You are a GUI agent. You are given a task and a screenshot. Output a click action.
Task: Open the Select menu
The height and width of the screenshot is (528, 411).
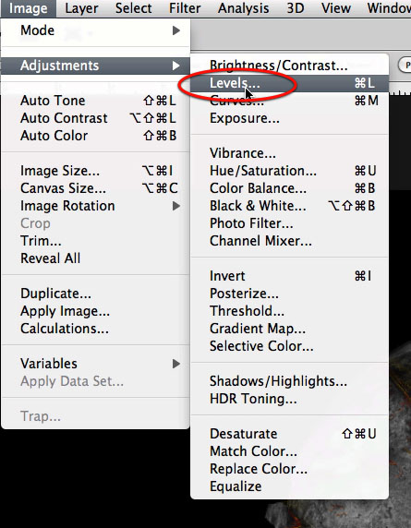coord(133,8)
